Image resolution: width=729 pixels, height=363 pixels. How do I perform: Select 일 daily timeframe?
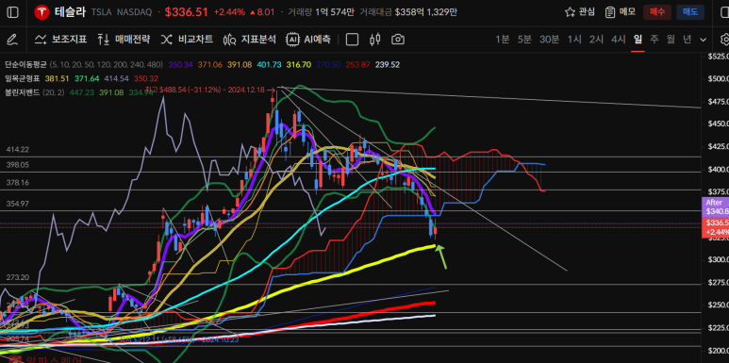pyautogui.click(x=638, y=40)
